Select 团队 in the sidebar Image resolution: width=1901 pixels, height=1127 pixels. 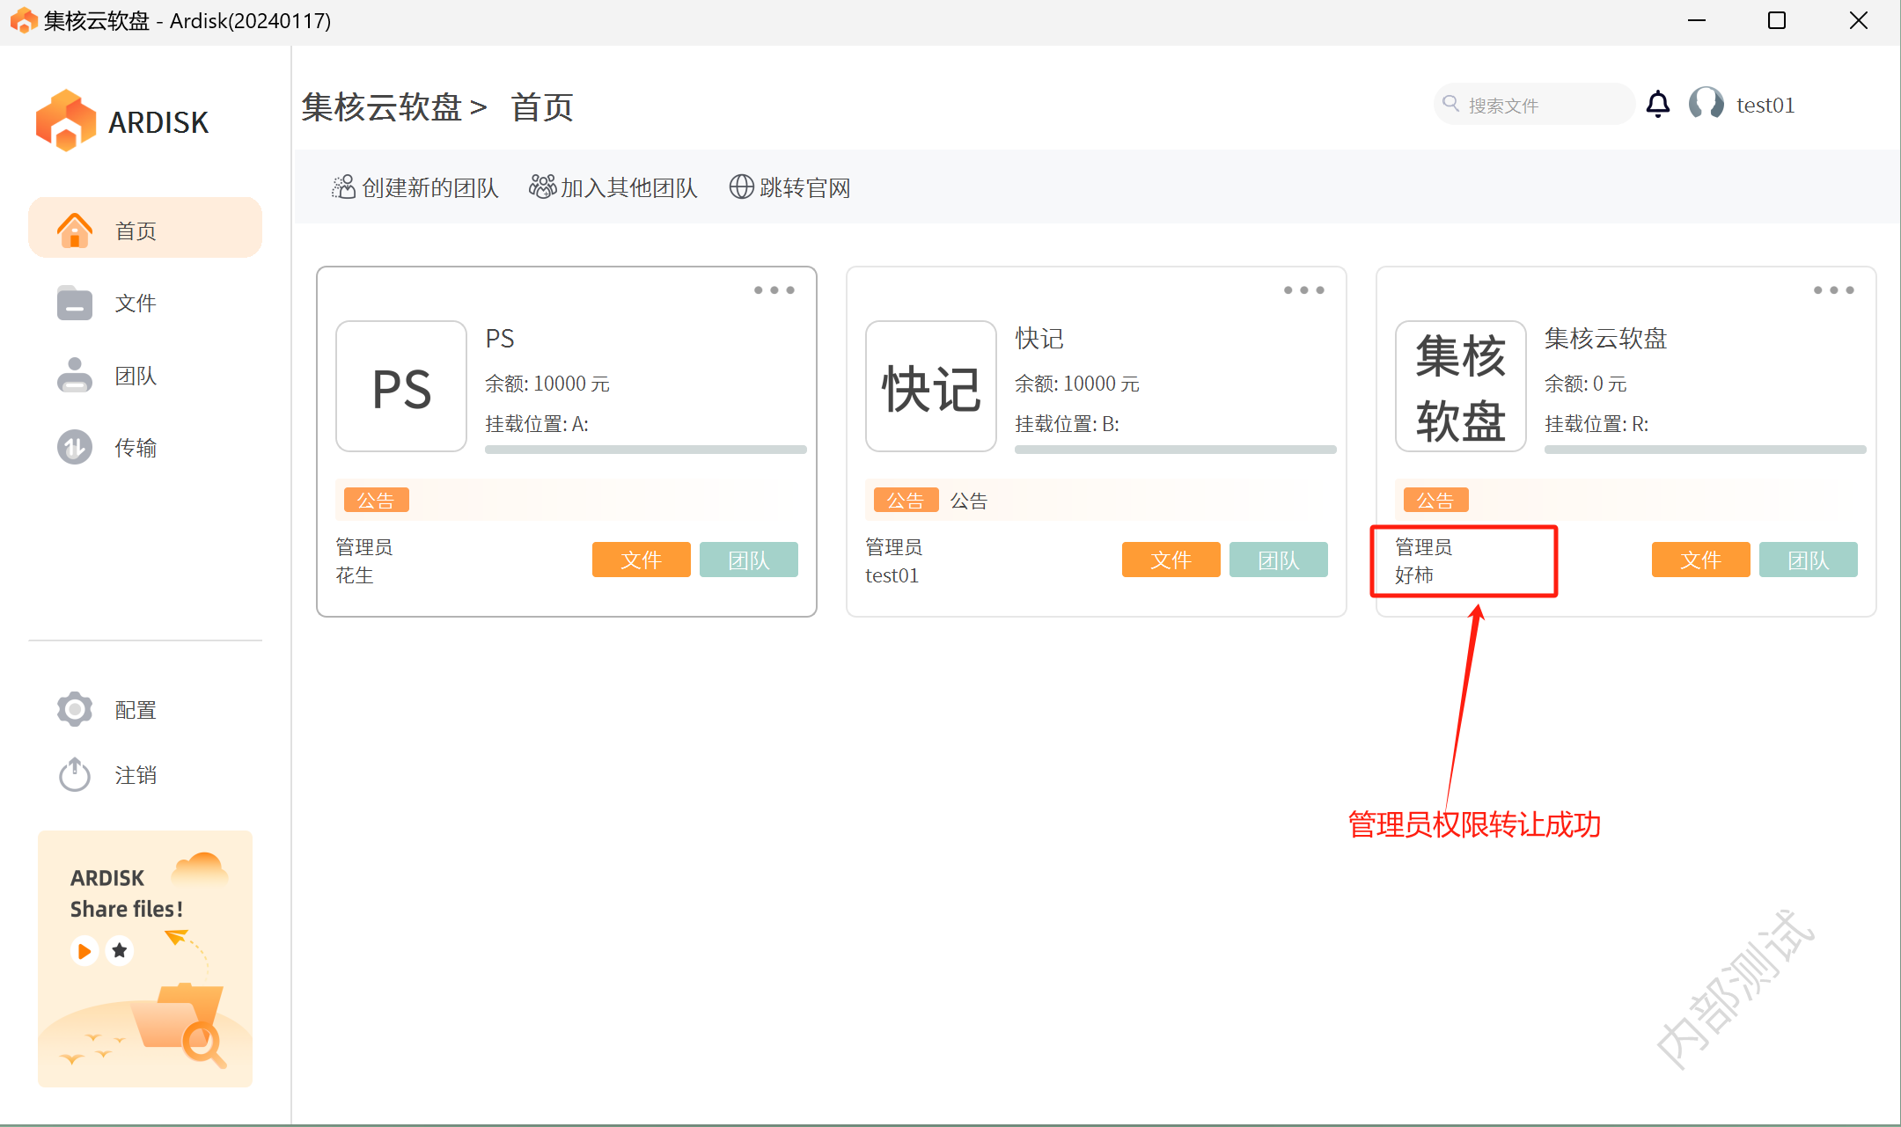135,376
